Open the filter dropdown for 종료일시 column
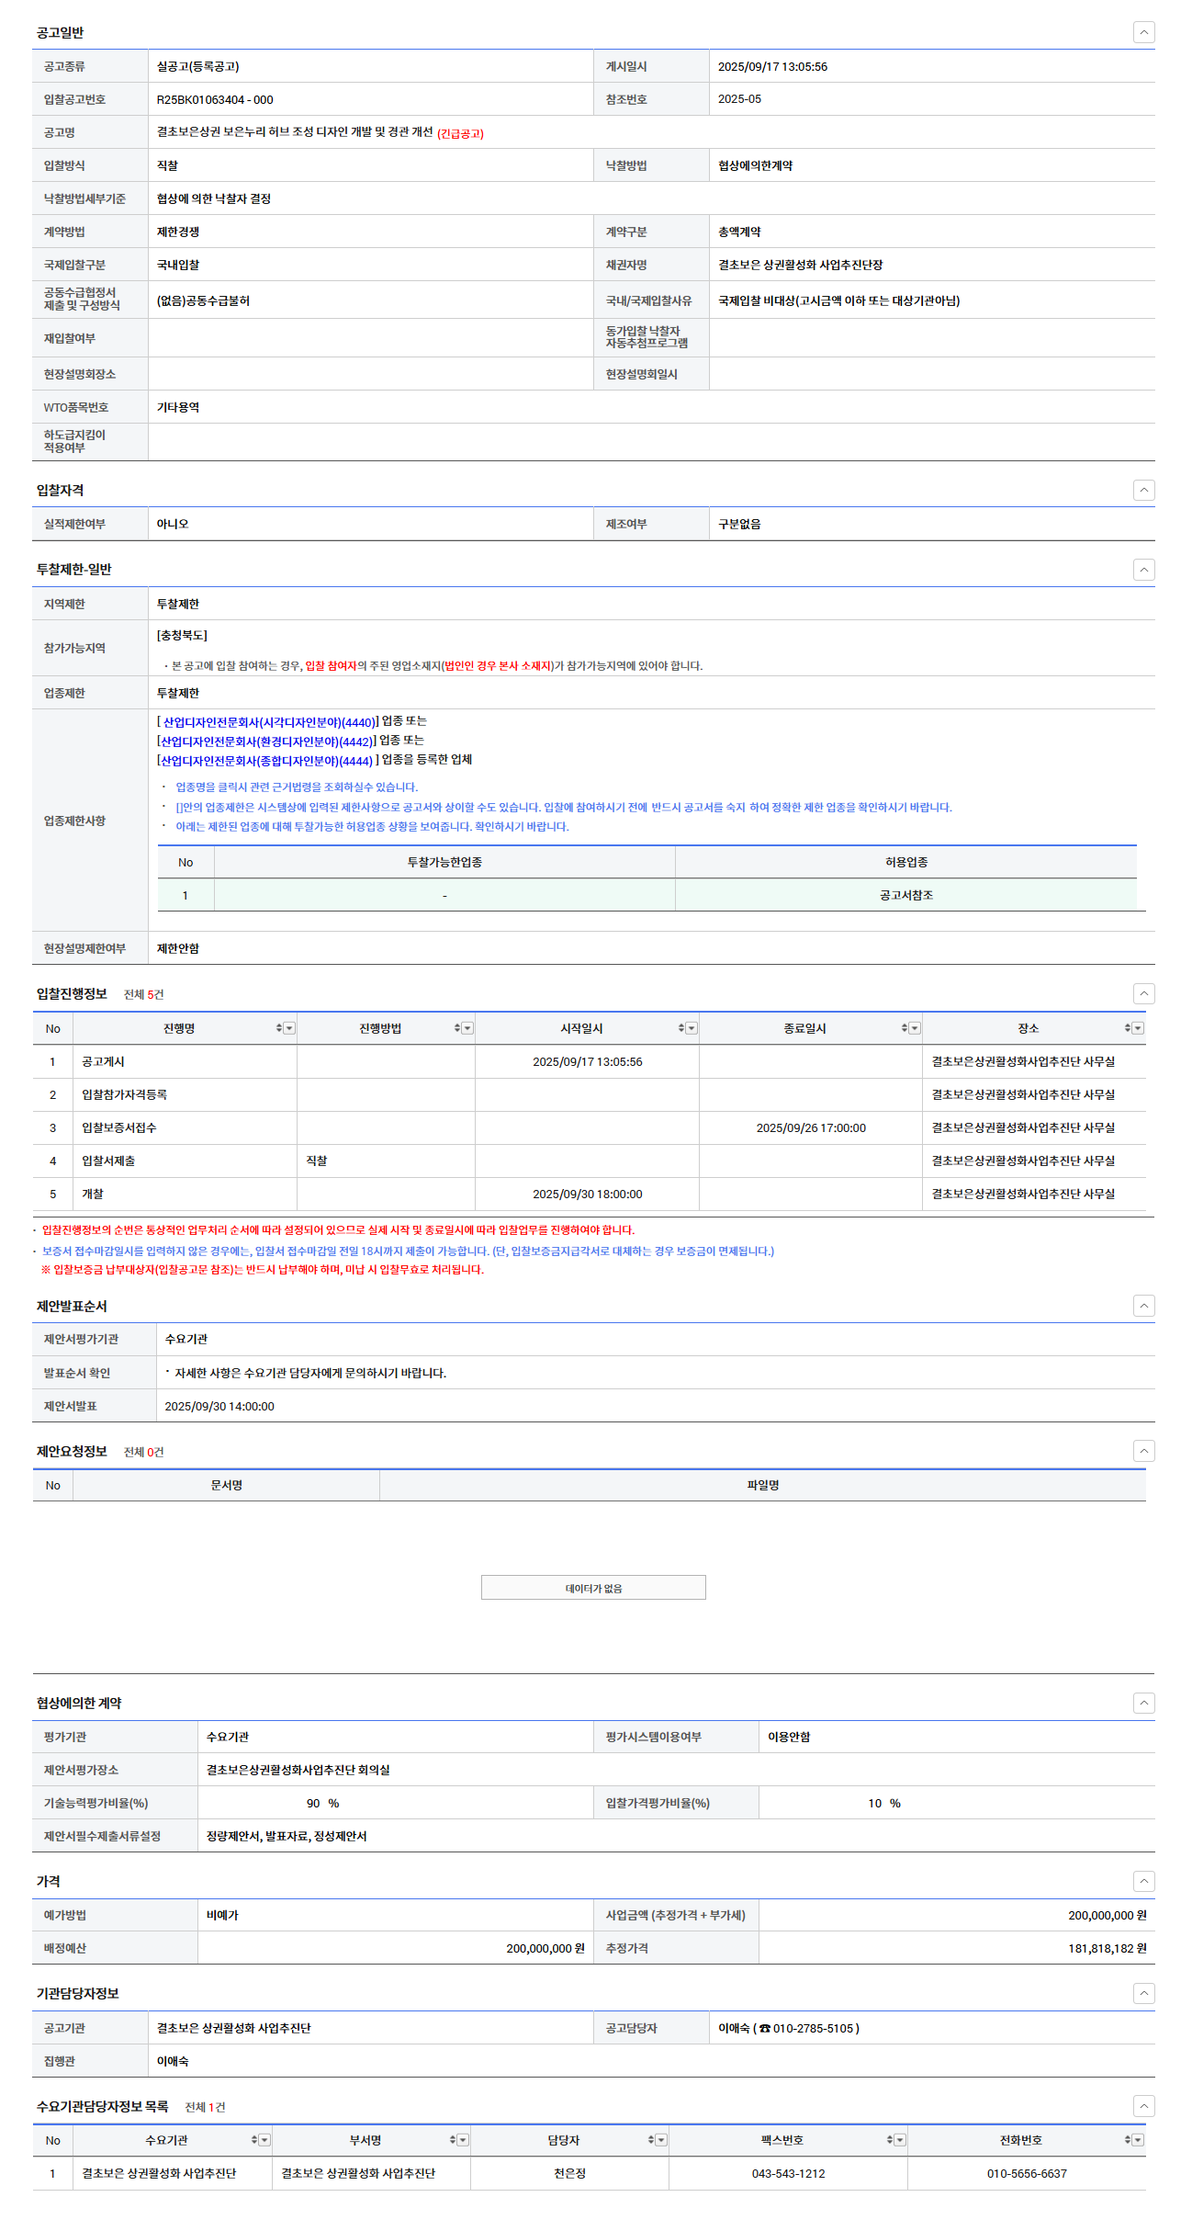 tap(915, 1028)
